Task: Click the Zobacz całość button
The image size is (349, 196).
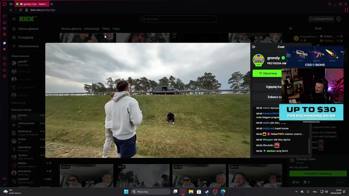Action: (267, 97)
